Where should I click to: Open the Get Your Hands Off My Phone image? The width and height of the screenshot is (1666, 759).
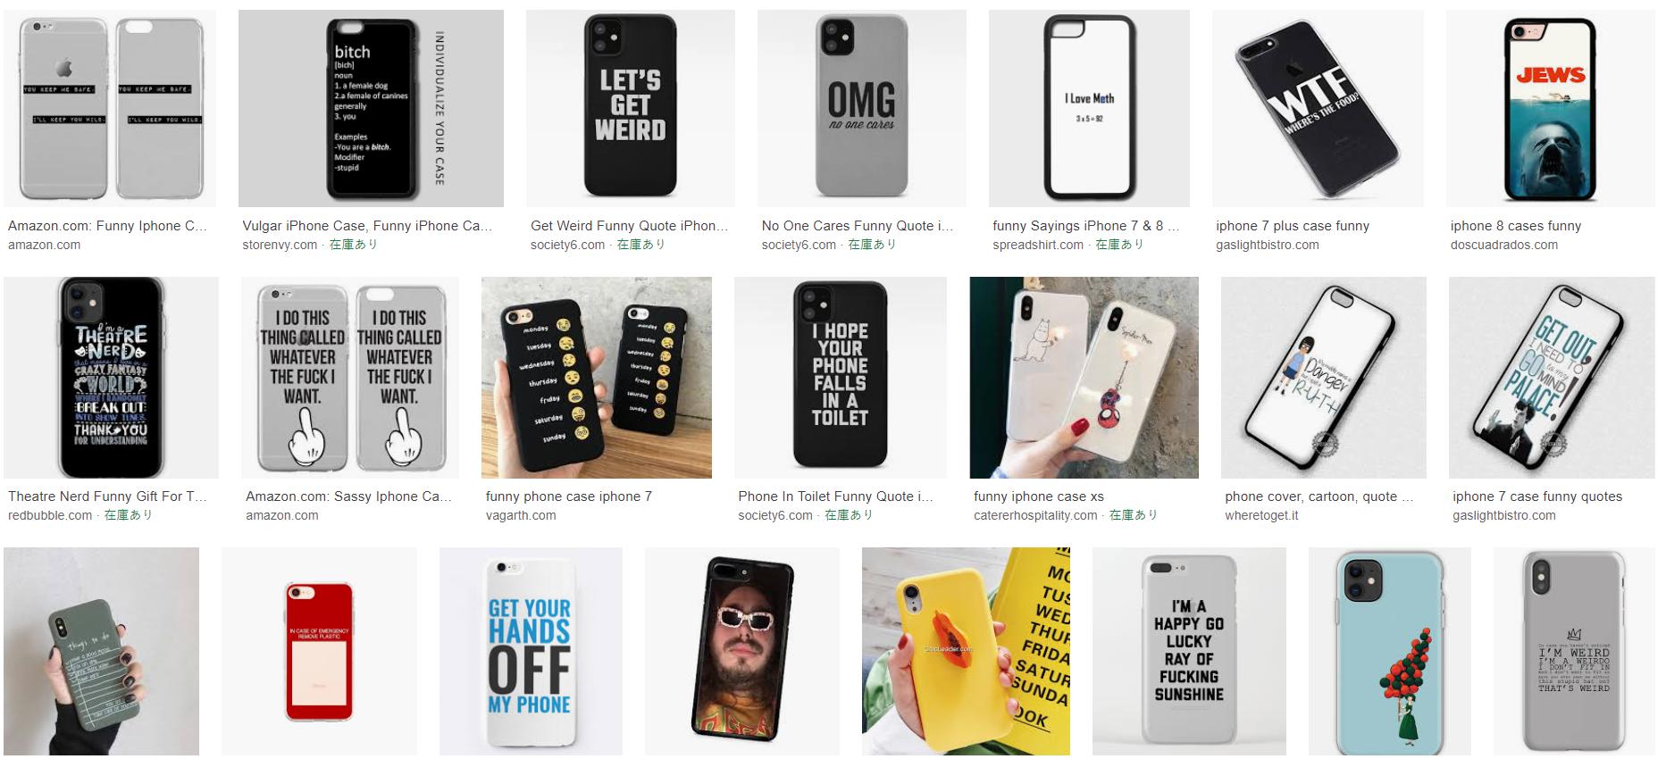[x=531, y=652]
